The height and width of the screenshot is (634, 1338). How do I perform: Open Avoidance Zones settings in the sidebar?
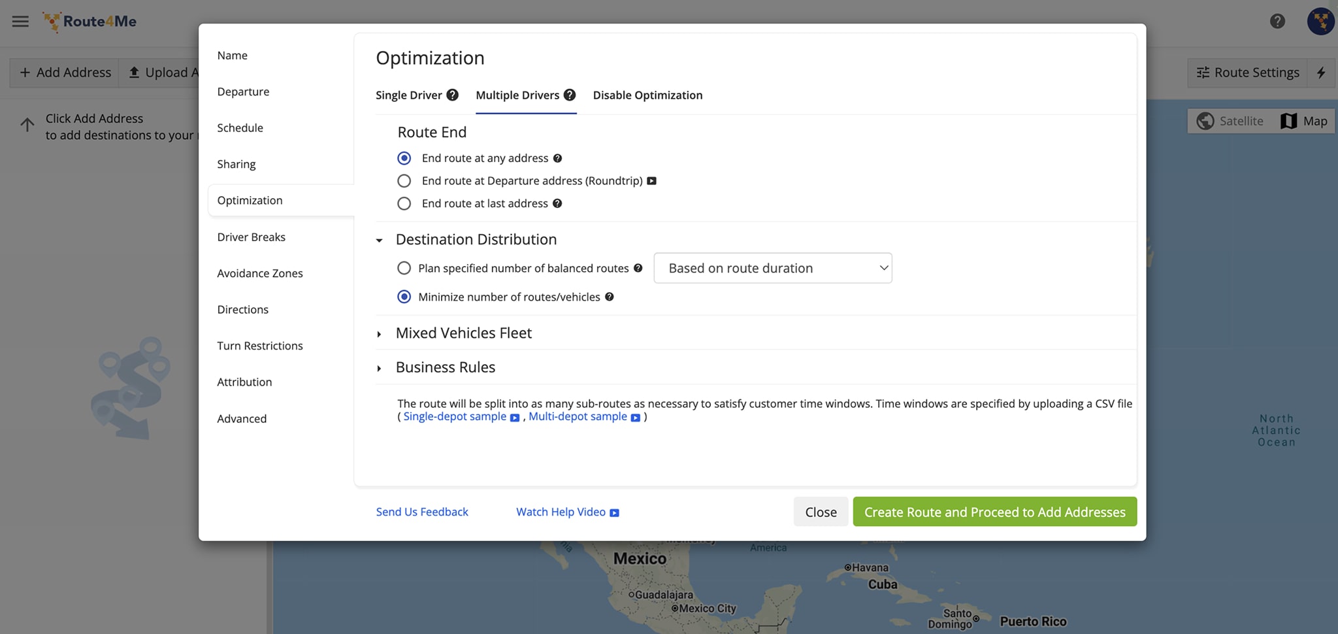(x=259, y=273)
